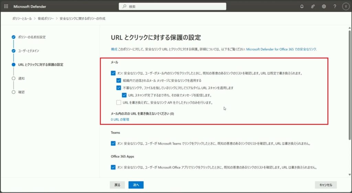352x193 pixels.
Task: Click completed checkmark for ポリシーの名前を設定
Action: pos(13,37)
